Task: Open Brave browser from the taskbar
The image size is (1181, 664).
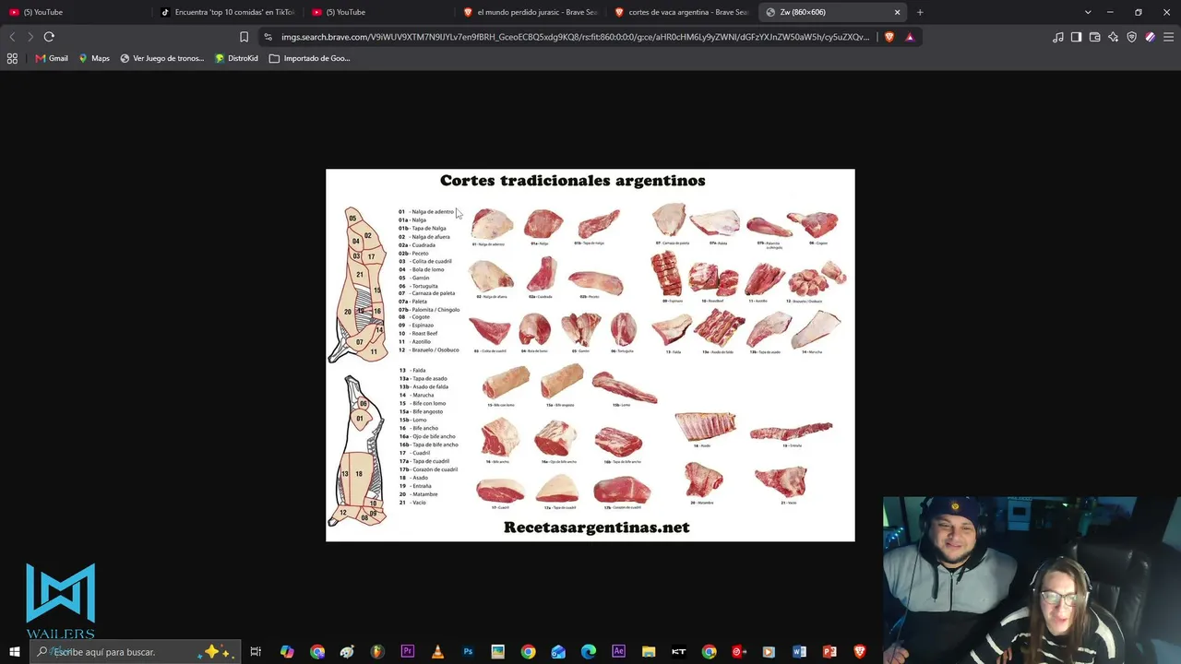Action: tap(860, 652)
